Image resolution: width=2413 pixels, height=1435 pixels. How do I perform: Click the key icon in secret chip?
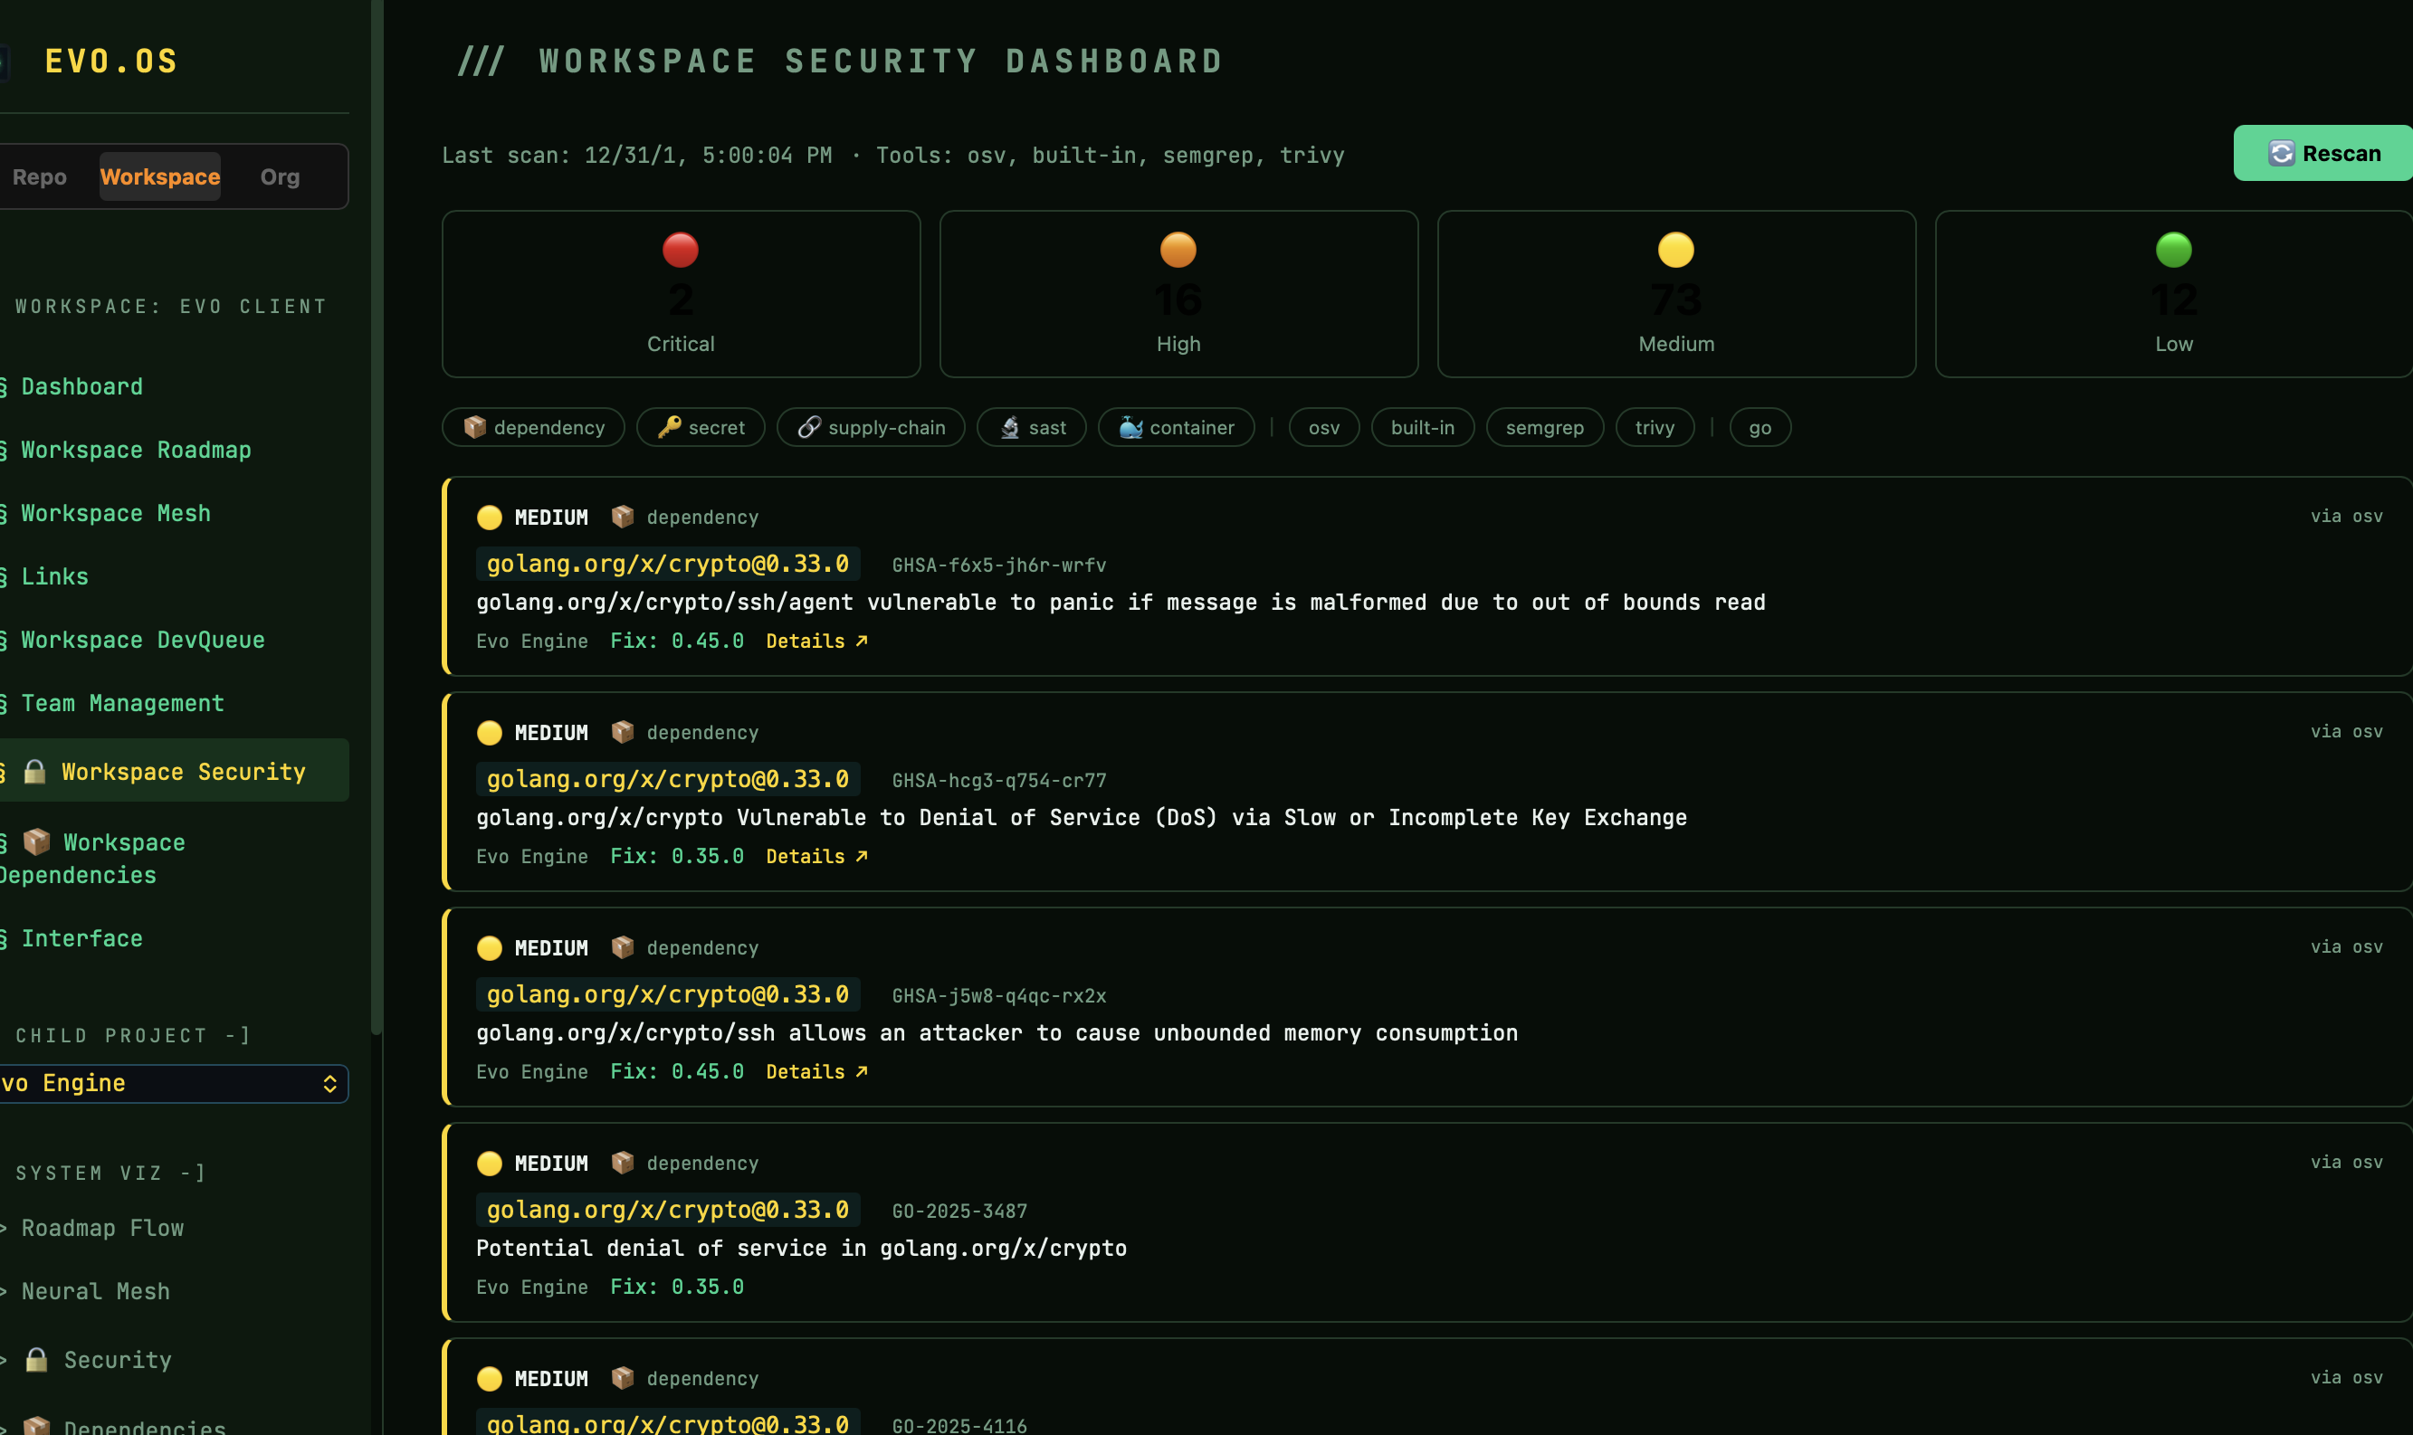coord(669,427)
